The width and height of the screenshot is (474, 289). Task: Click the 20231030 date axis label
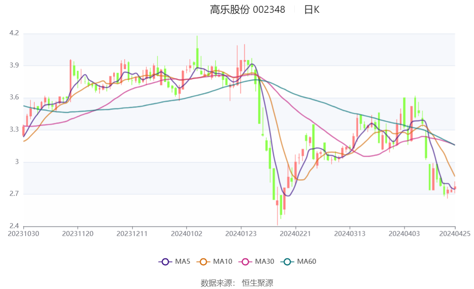point(24,234)
